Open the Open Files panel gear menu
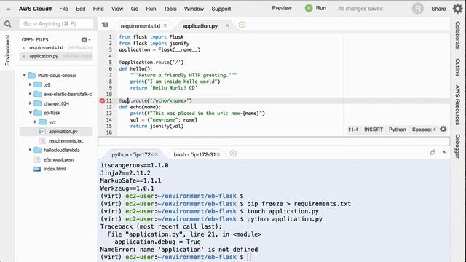Viewport: 466px width, 262px height. pyautogui.click(x=85, y=39)
